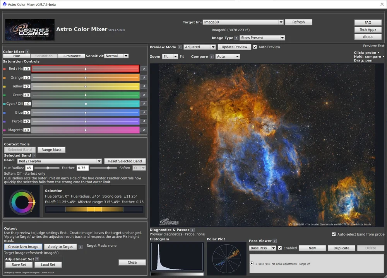Screen dimensions: 387x278
Task: Open help icon next to Selected Band
Action: [x=34, y=155]
